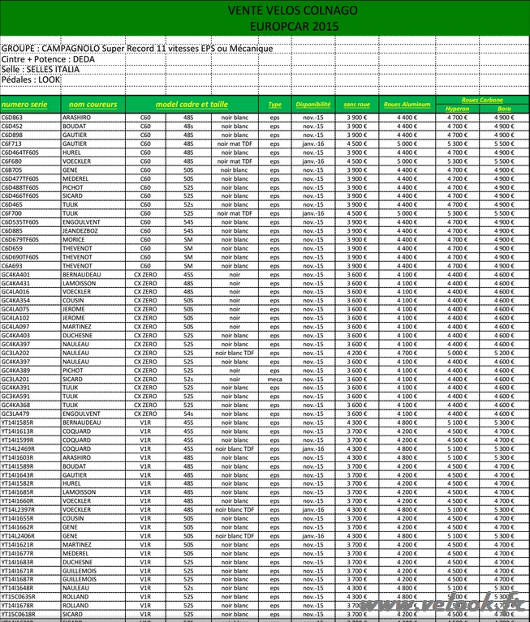Click the 'VENTE VELOS COLNAGO' title
The width and height of the screenshot is (530, 622).
point(292,11)
